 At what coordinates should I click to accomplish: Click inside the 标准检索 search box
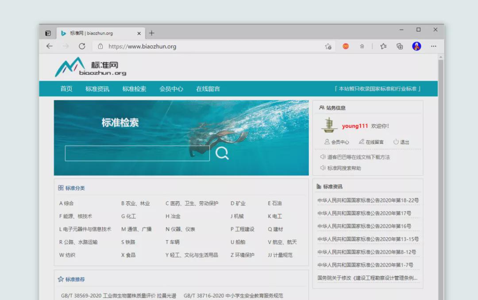tap(137, 153)
